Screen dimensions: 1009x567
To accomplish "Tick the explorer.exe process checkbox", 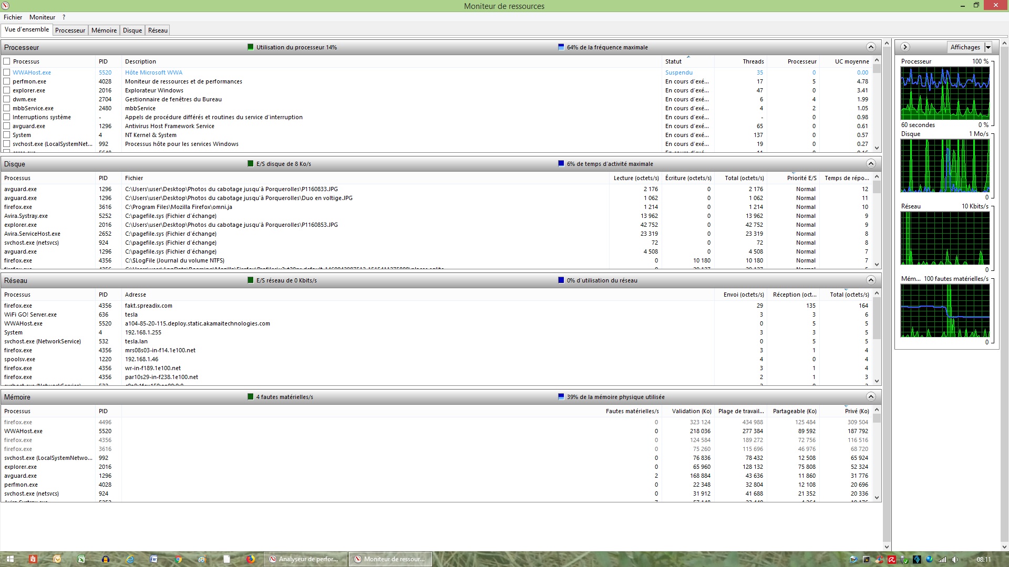I will click(x=7, y=90).
